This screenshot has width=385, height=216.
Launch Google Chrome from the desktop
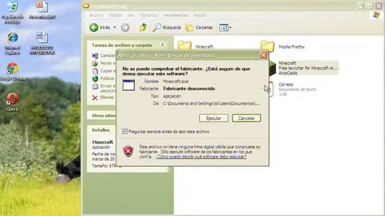coord(12,72)
